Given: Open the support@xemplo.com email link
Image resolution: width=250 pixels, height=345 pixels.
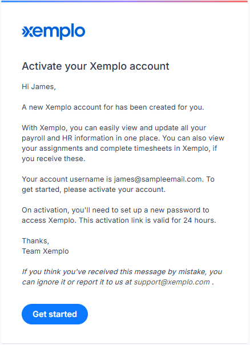Looking at the screenshot, I should click(x=172, y=282).
